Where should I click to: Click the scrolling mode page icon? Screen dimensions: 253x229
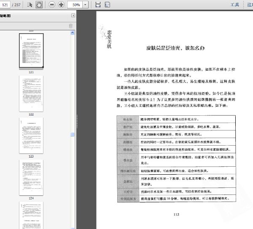pyautogui.click(x=98, y=5)
